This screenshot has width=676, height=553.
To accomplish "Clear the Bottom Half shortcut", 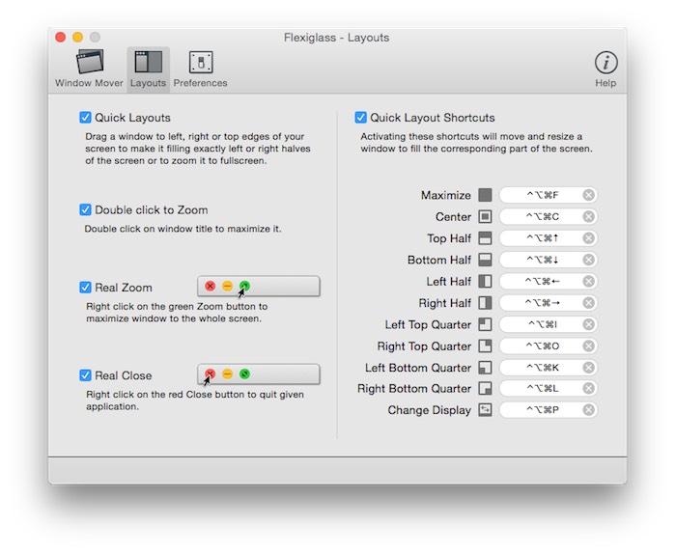I will 588,260.
